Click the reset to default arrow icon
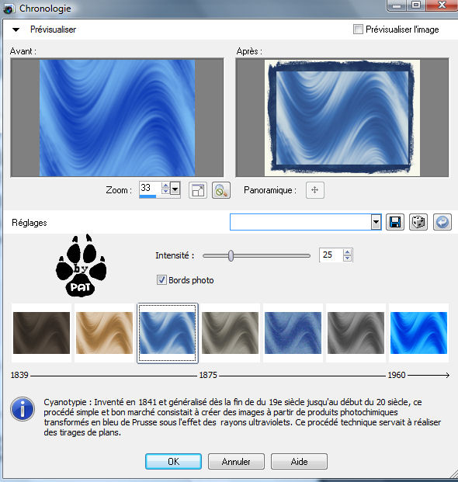The height and width of the screenshot is (482, 458). tap(442, 222)
